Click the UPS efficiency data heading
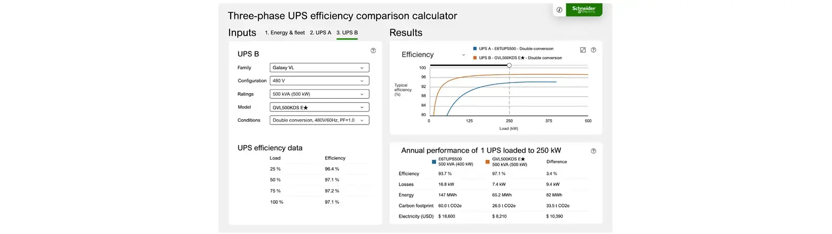The width and height of the screenshot is (832, 234). click(270, 148)
